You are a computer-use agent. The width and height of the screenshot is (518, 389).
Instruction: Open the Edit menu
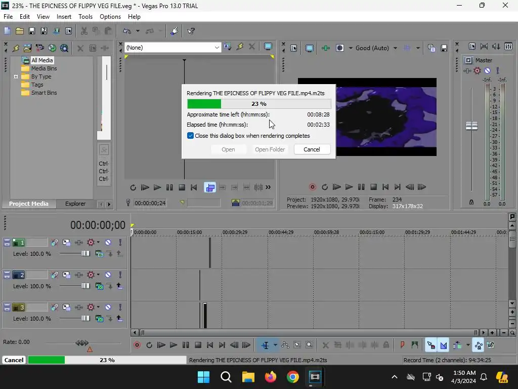click(x=25, y=17)
